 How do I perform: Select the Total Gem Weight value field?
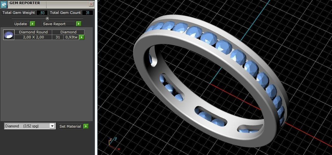click(42, 13)
